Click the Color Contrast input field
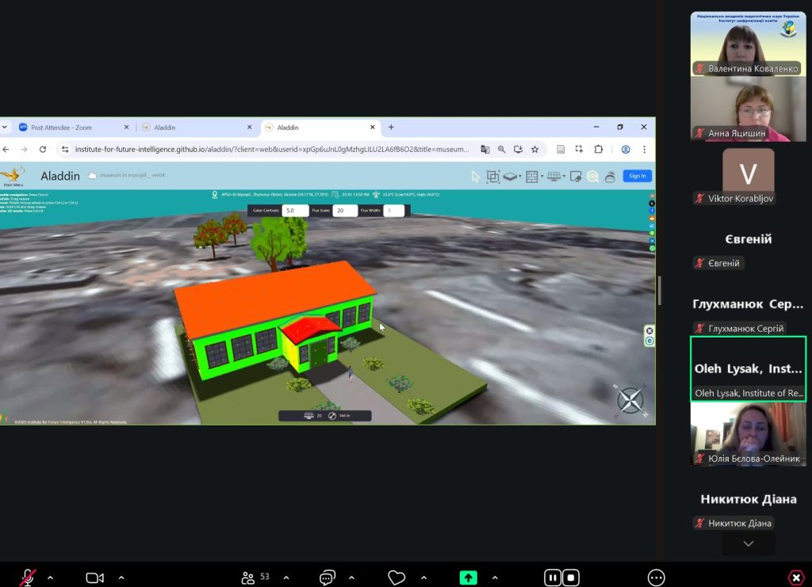The width and height of the screenshot is (812, 587). pyautogui.click(x=295, y=211)
